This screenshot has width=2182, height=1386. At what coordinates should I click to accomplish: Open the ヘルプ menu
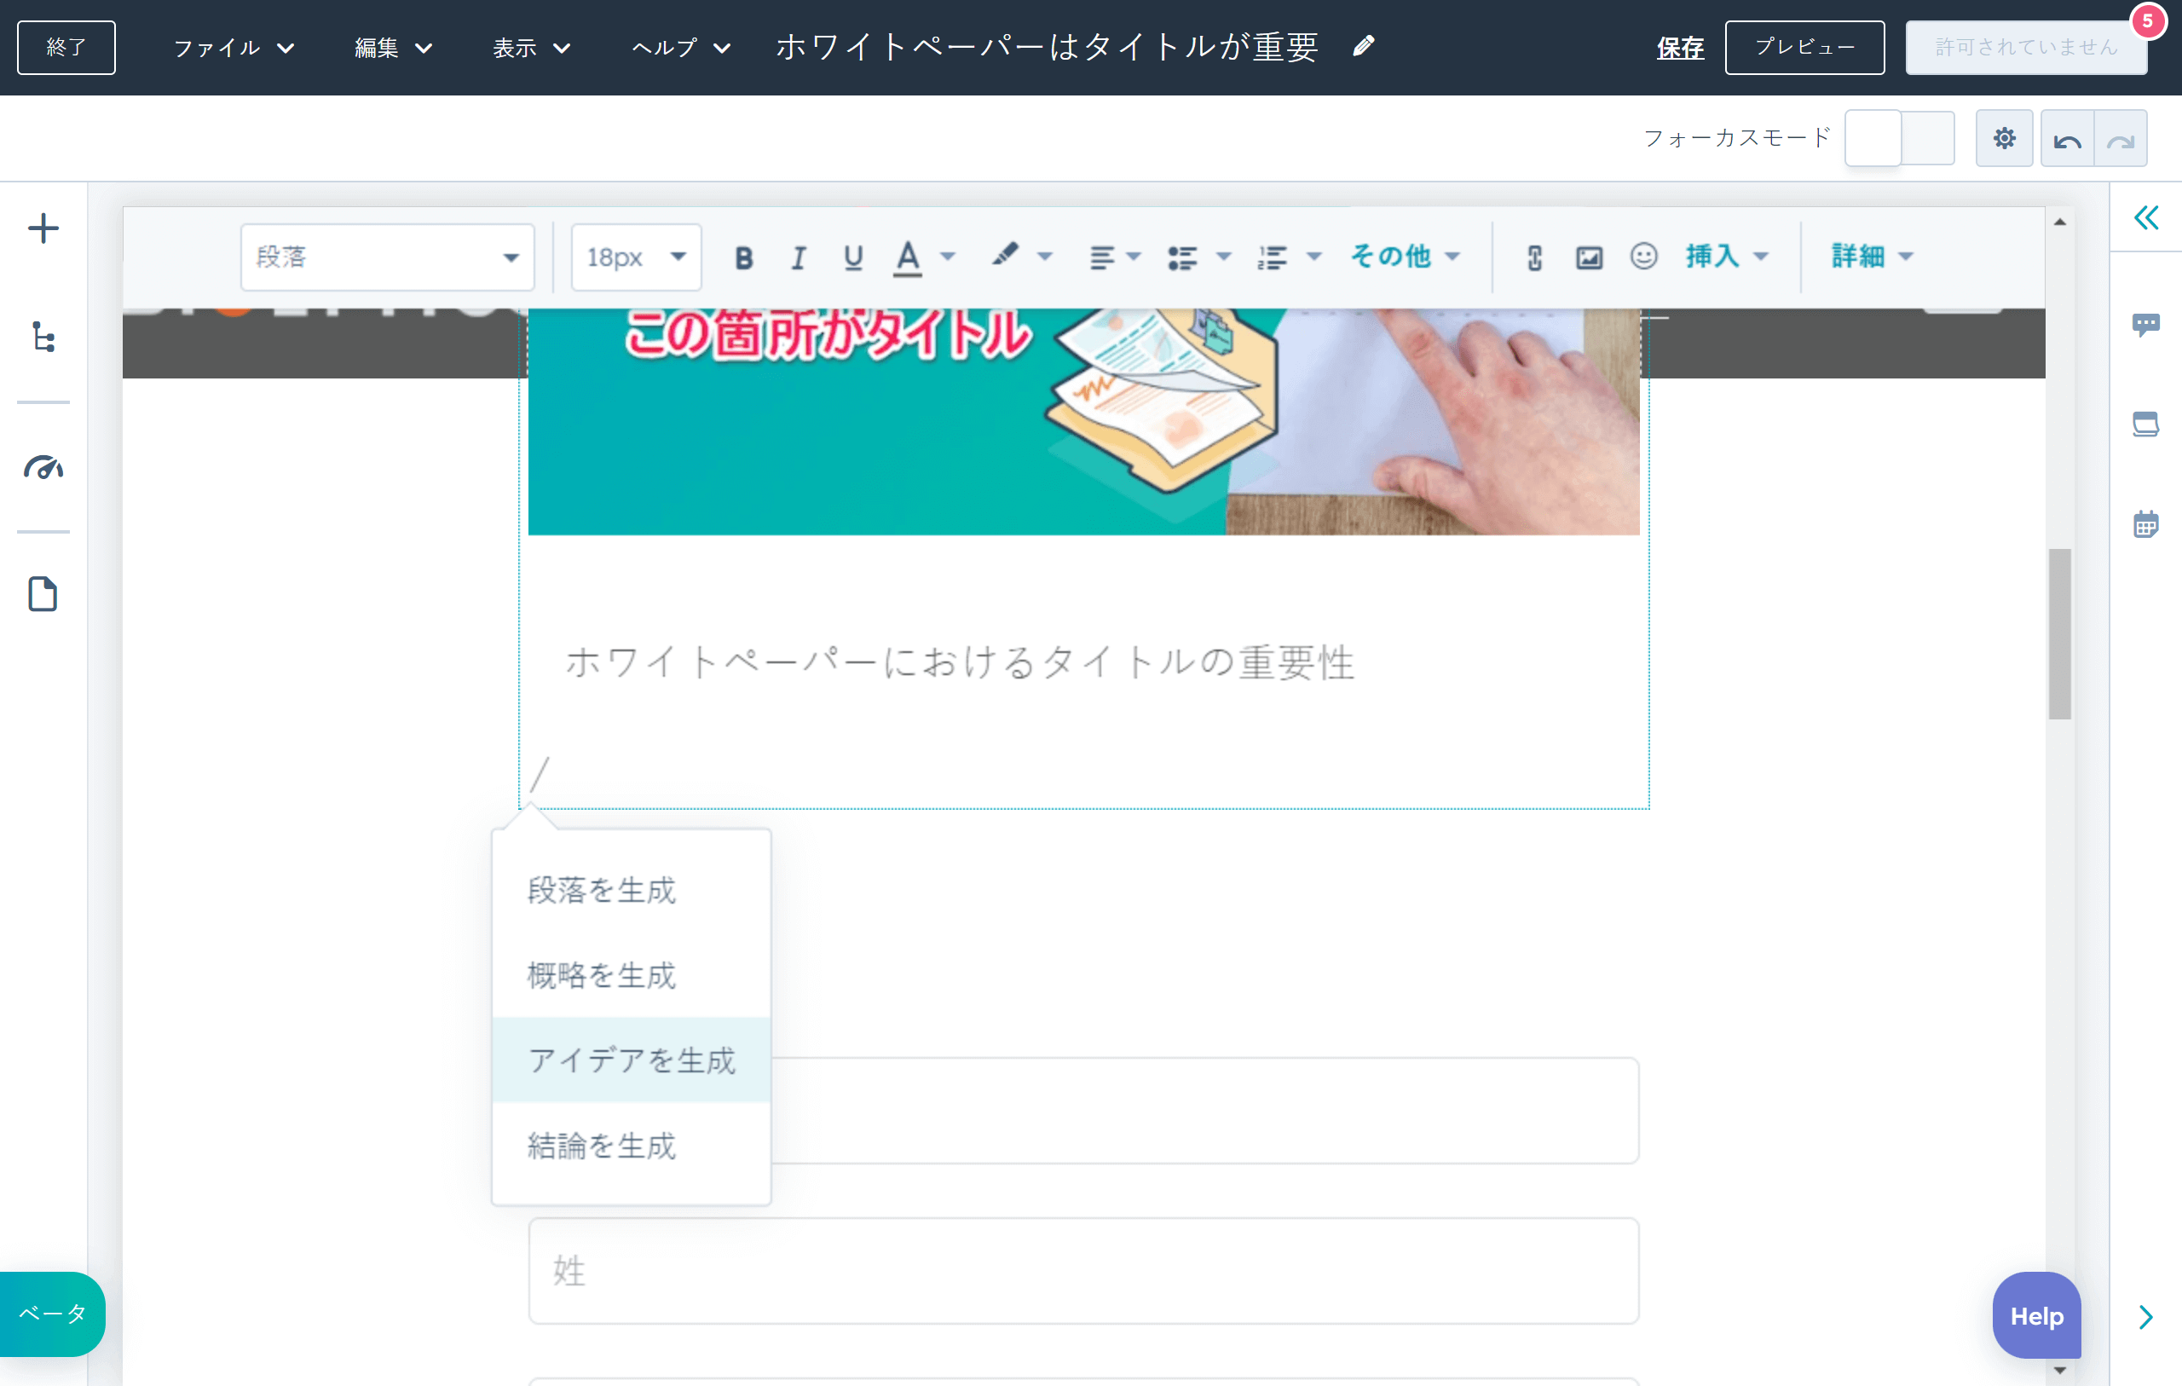[x=680, y=47]
